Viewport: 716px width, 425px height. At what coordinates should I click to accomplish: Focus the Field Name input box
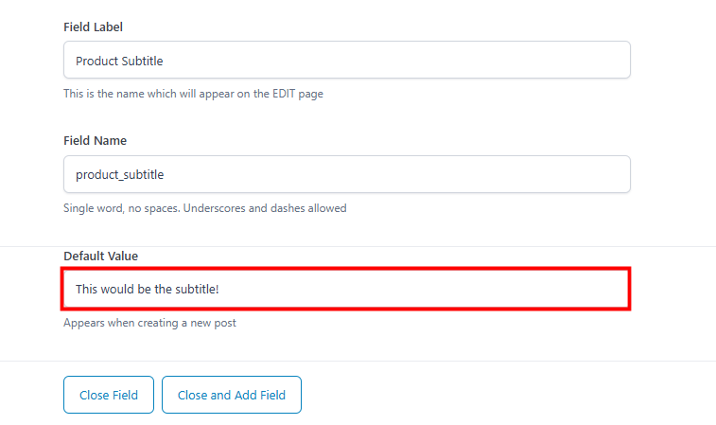point(346,174)
